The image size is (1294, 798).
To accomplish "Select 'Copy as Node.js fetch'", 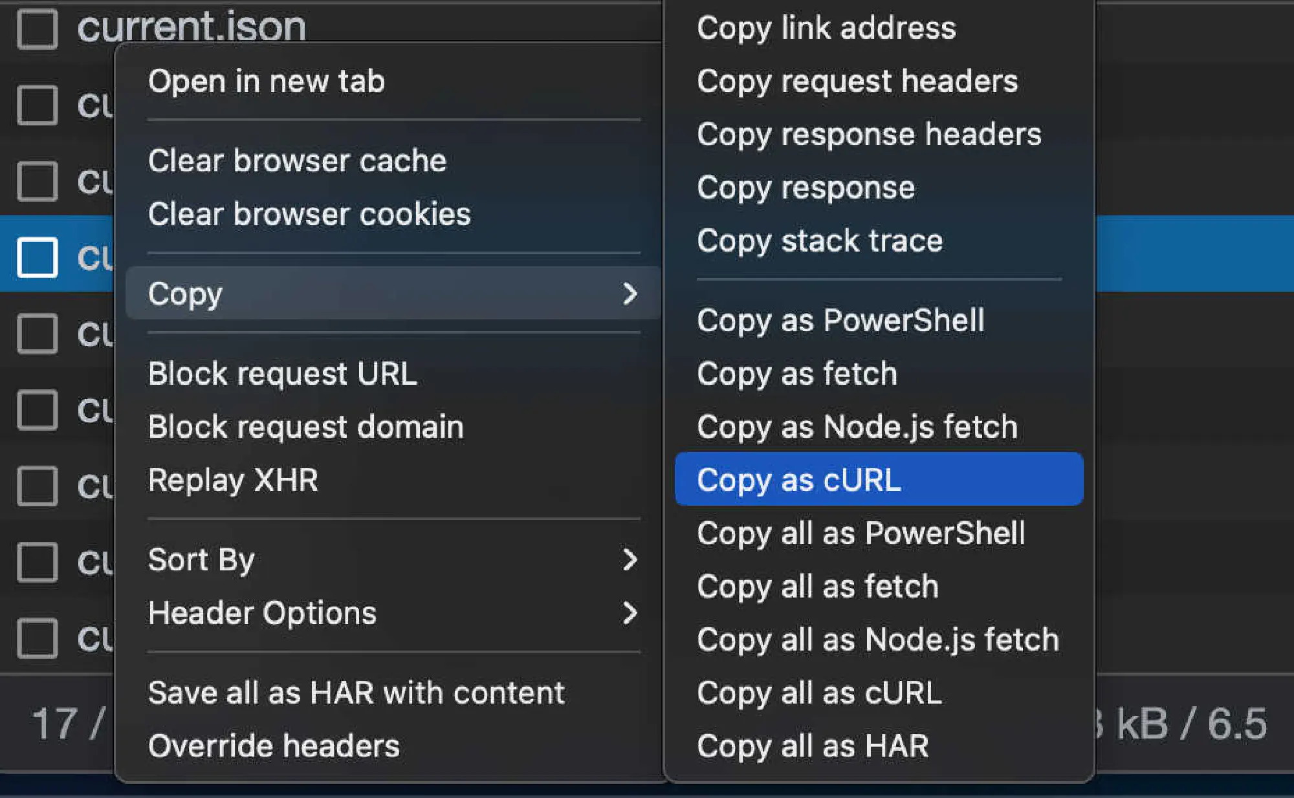I will click(x=857, y=426).
